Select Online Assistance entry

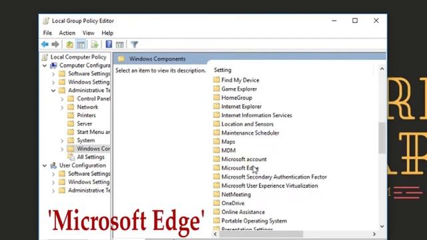click(x=243, y=212)
